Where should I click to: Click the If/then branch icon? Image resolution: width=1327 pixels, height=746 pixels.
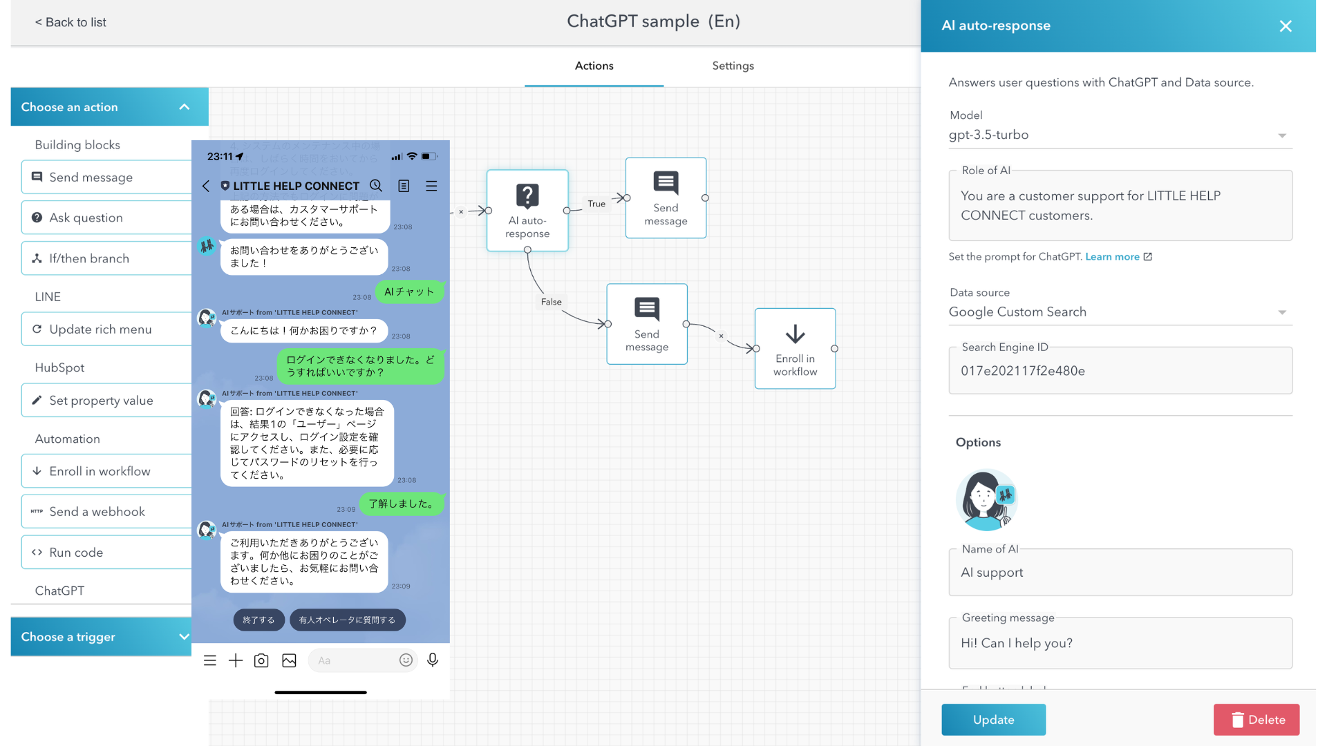point(37,258)
